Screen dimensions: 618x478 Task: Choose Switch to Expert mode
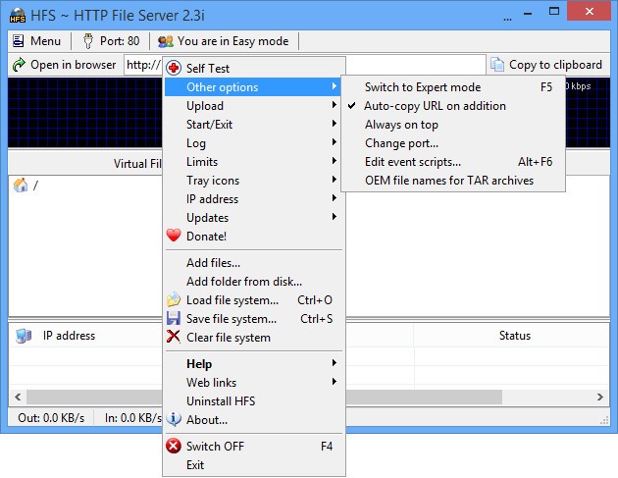point(422,87)
